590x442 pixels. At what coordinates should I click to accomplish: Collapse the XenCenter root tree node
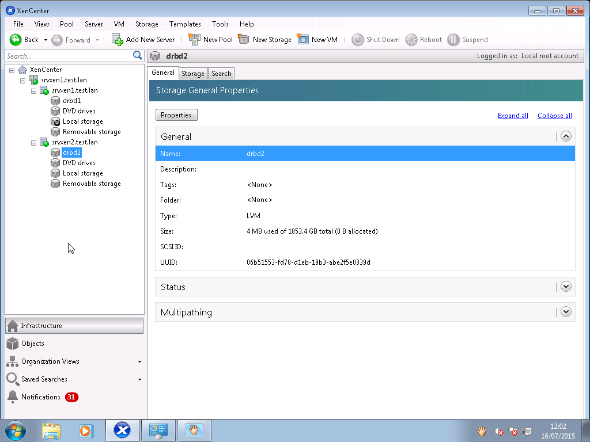coord(12,70)
